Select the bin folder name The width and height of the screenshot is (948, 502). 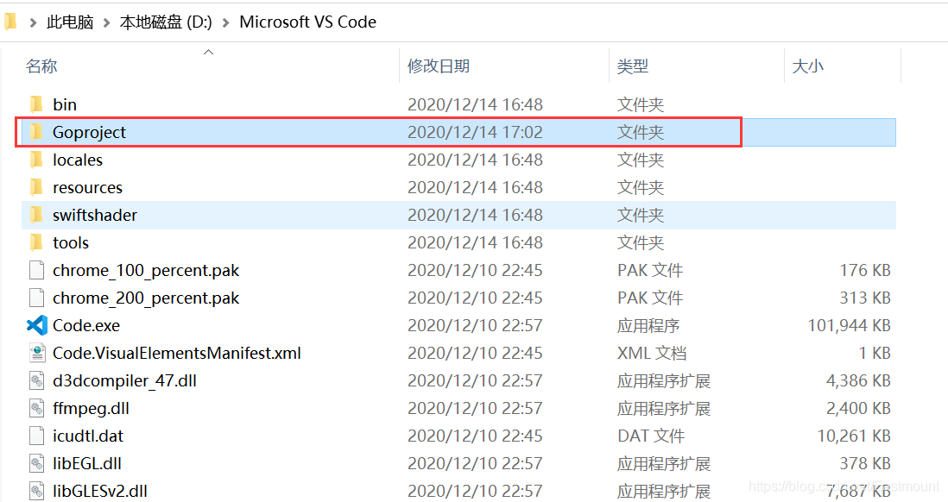point(65,104)
